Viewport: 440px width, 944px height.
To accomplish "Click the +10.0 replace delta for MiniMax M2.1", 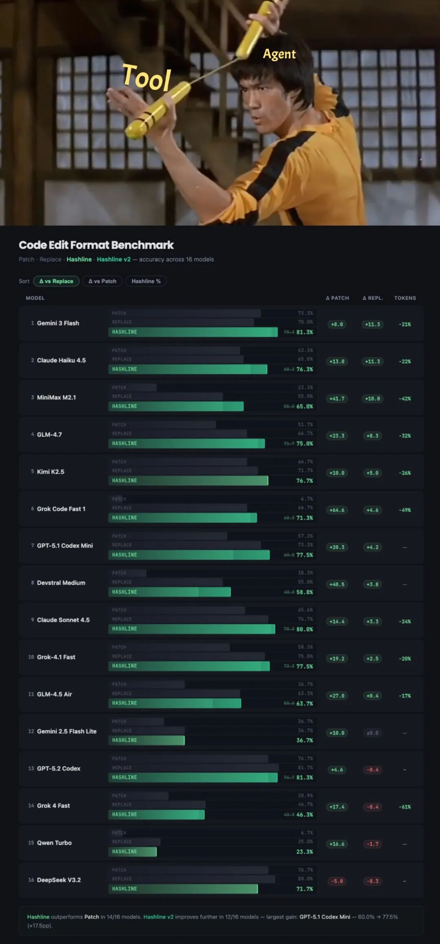I will coord(373,399).
